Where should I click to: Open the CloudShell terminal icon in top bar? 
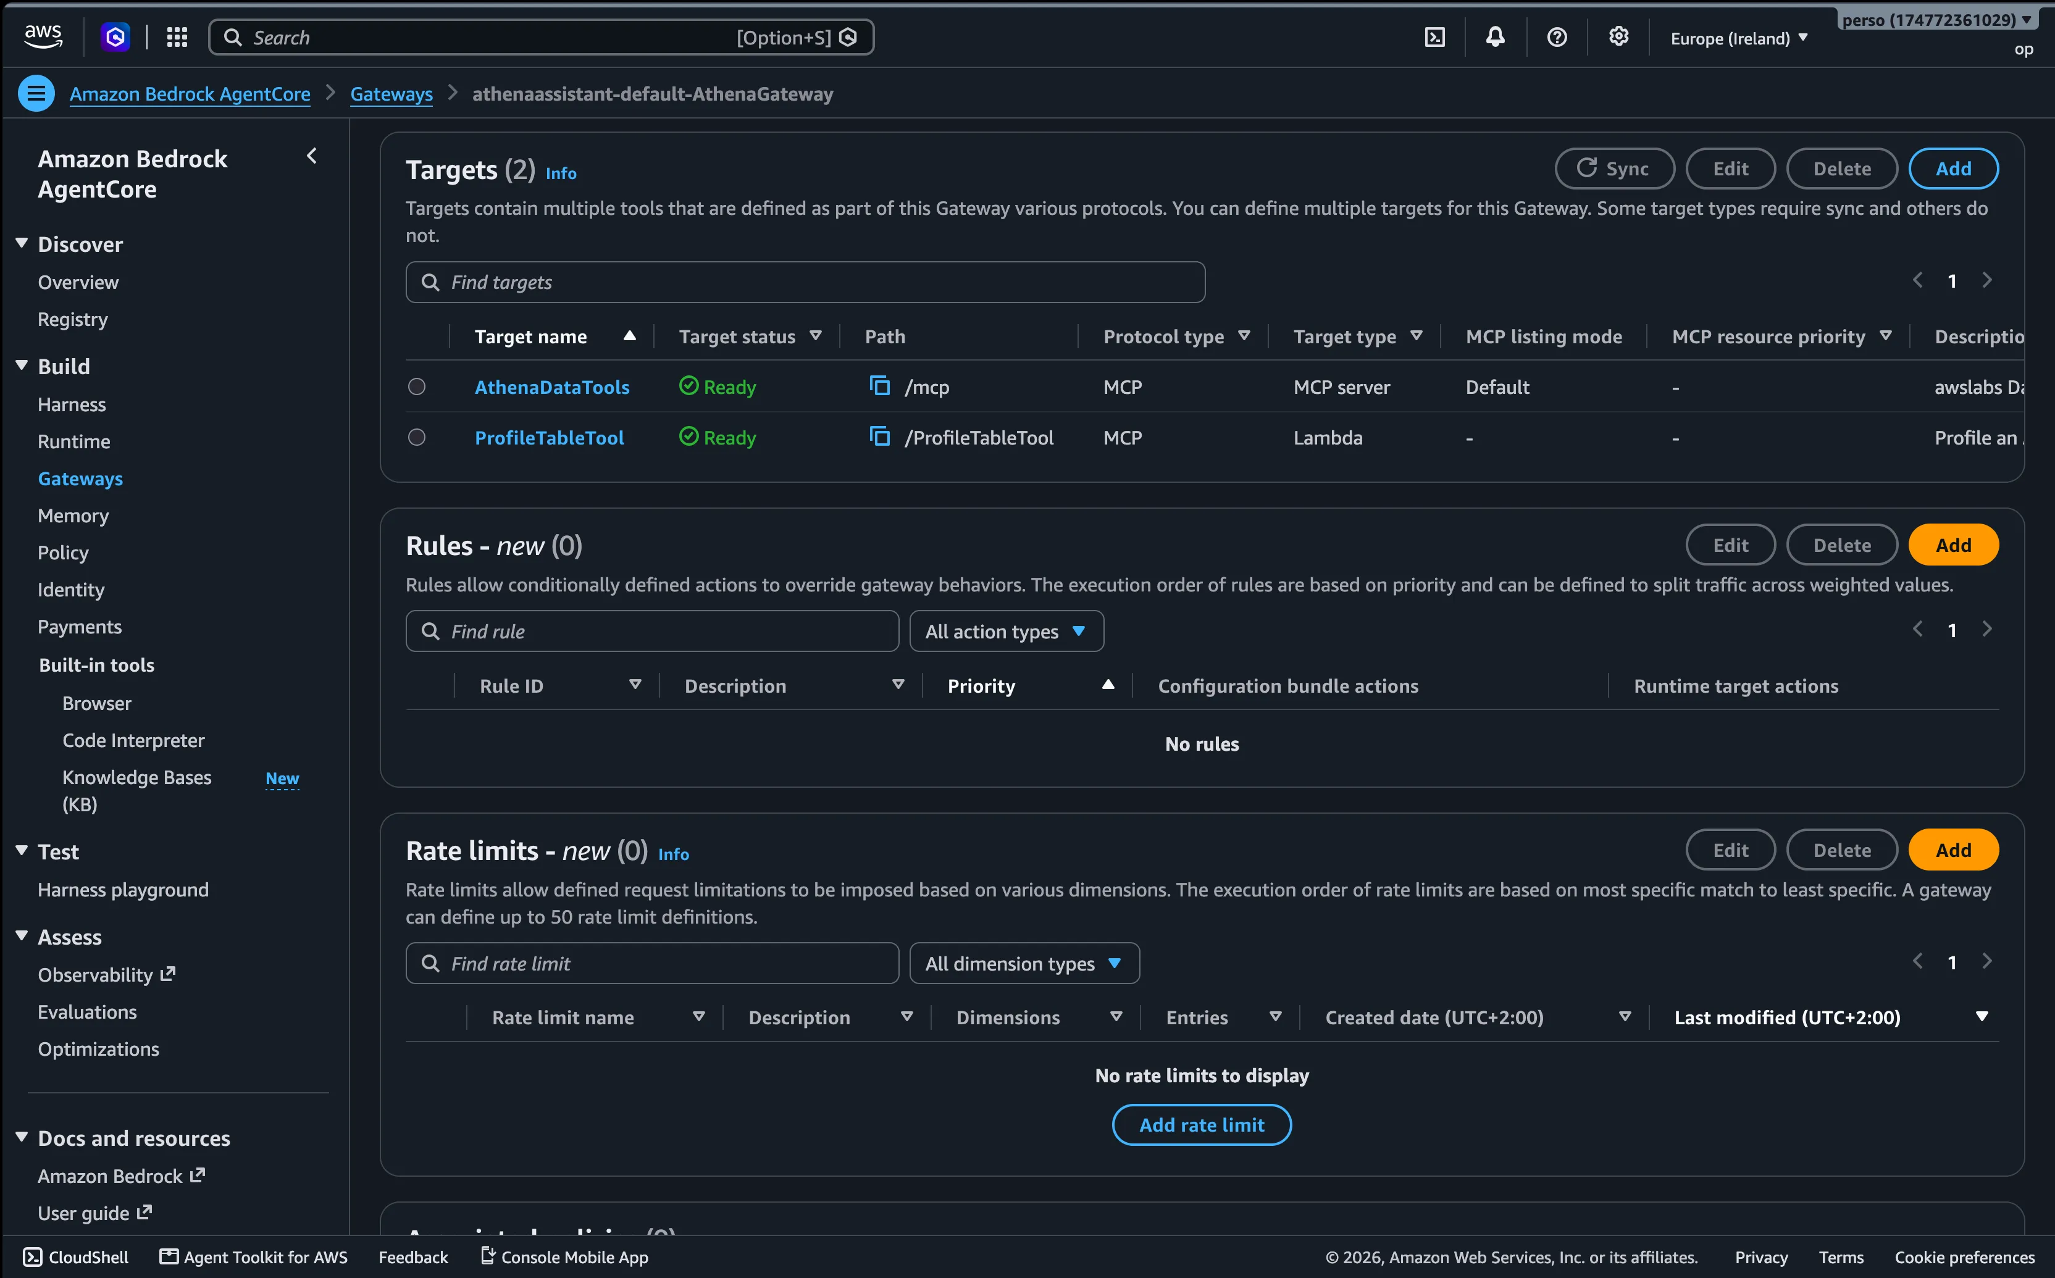tap(1434, 37)
